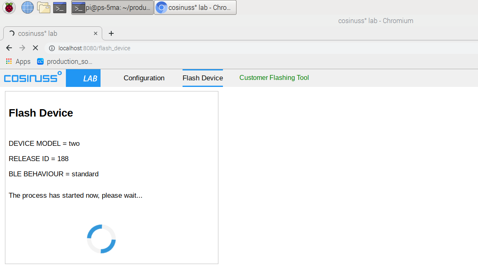Open the production_so… bookmark
The image size is (478, 269).
65,61
